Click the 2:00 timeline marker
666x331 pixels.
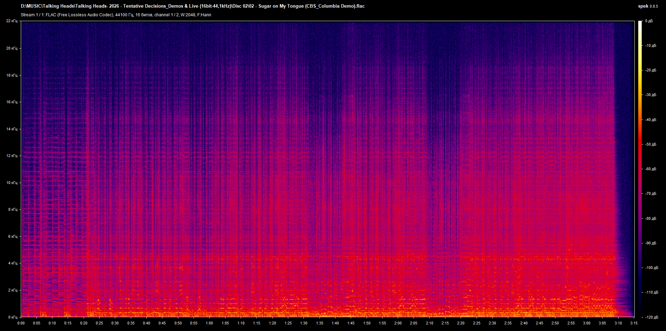click(398, 323)
